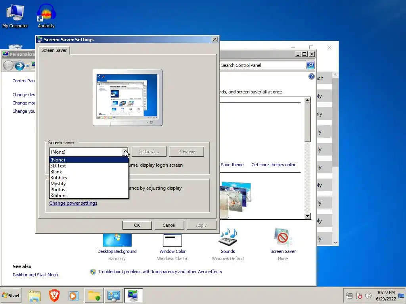406x304 pixels.
Task: Click the Save theme link
Action: (x=232, y=165)
